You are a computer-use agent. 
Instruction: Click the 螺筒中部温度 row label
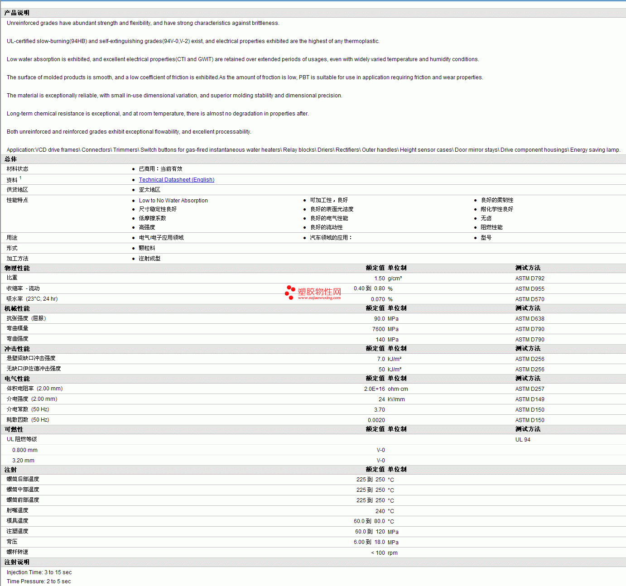point(23,490)
